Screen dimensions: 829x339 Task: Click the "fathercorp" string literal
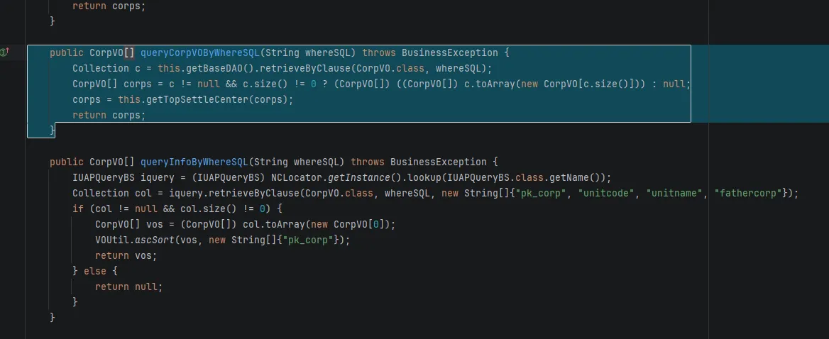[x=749, y=194]
